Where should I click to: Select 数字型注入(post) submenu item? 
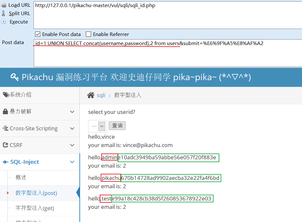(x=36, y=193)
